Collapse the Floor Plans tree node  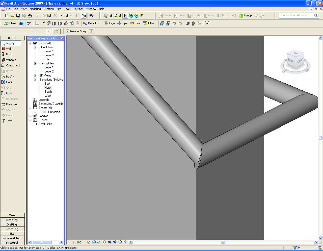pos(35,47)
